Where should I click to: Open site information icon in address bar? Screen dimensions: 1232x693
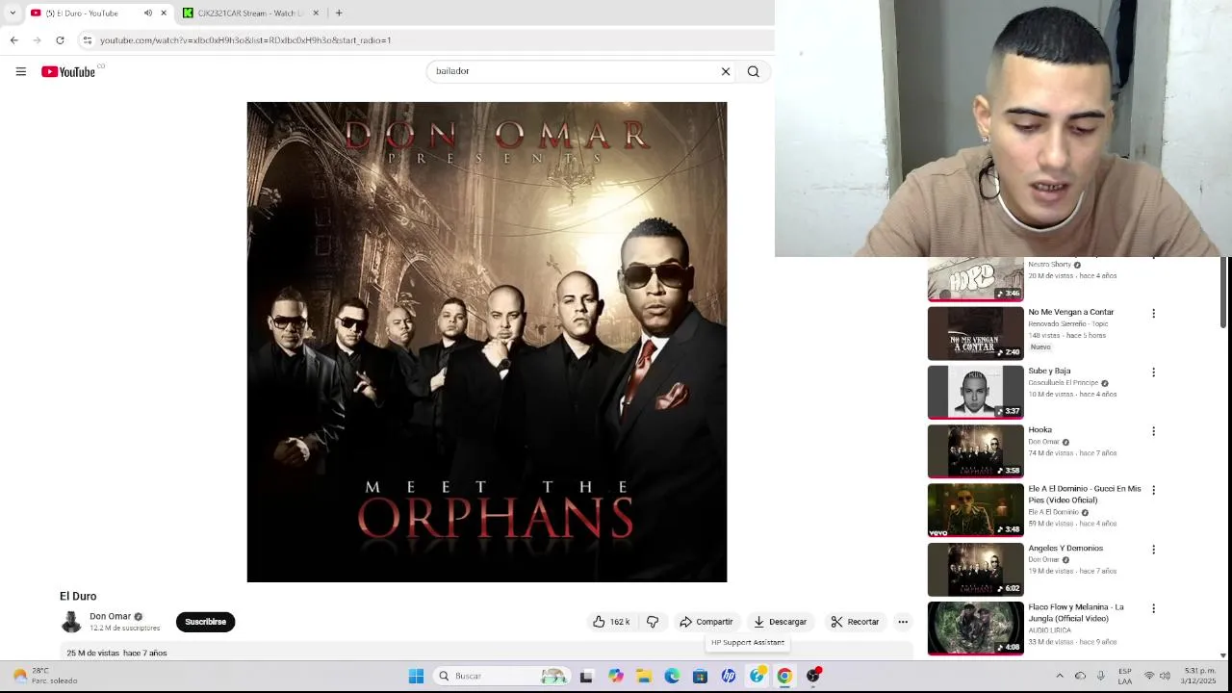[x=87, y=40]
